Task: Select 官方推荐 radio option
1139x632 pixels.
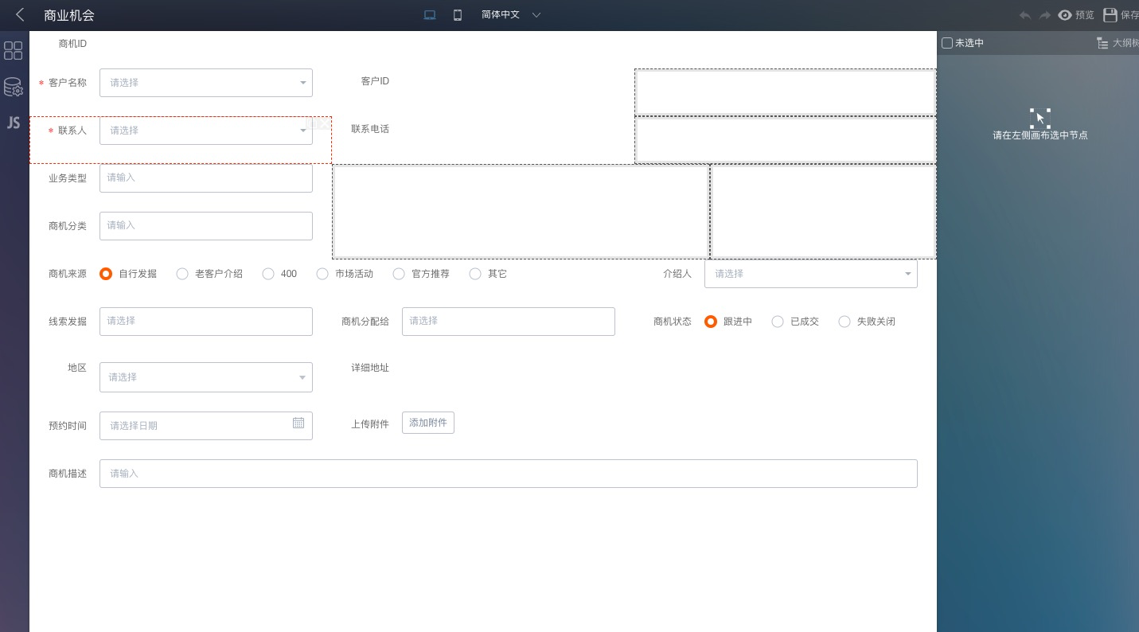Action: pyautogui.click(x=400, y=274)
